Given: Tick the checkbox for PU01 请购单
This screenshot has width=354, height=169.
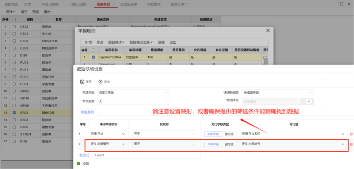Looking at the screenshot, I should pyautogui.click(x=14, y=70).
